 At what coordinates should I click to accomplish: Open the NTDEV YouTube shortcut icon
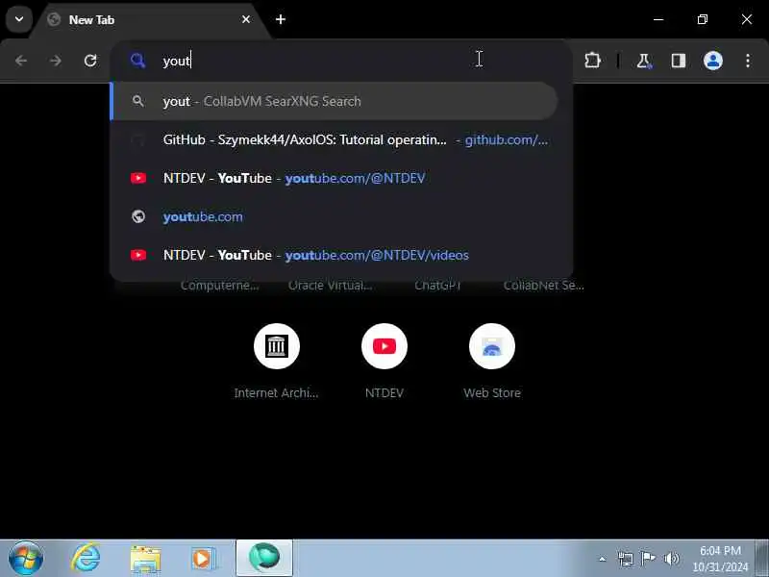pos(384,346)
